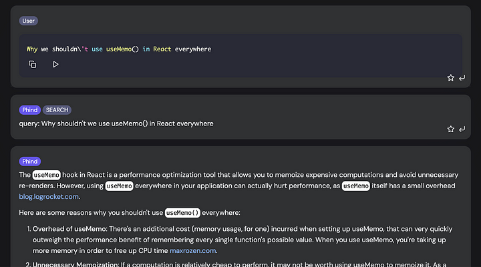
Task: Click useMemo() code tag in reasons sentence
Action: [182, 212]
